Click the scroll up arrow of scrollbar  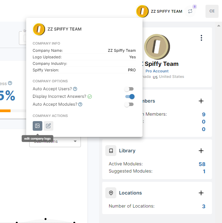[x=219, y=26]
